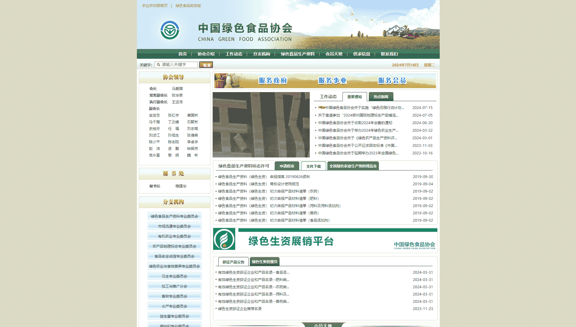Open the 收取2024年会费的通知 notice

[x=355, y=123]
